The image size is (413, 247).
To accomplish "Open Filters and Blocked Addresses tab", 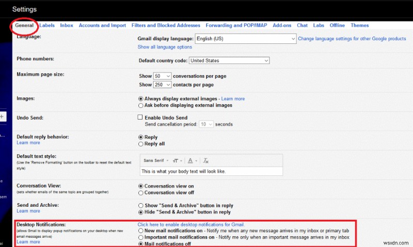I will (166, 25).
